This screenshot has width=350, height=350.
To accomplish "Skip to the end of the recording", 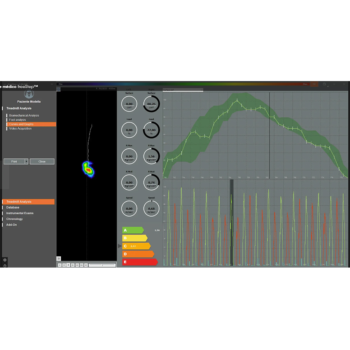I will pyautogui.click(x=86, y=265).
